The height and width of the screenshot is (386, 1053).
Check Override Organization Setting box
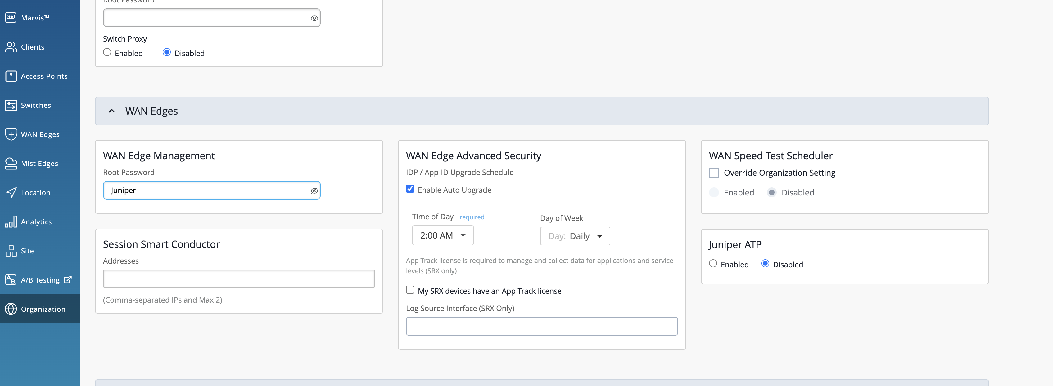pyautogui.click(x=714, y=173)
